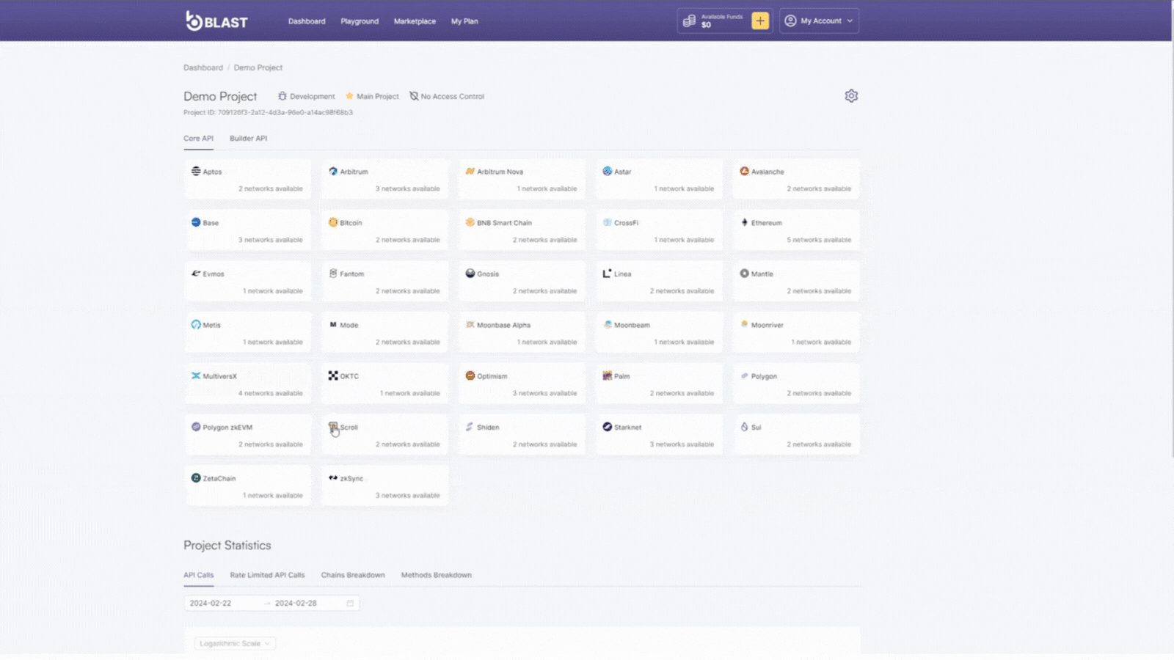Go to Dashboard in top navigation
Viewport: 1174px width, 660px height.
307,21
